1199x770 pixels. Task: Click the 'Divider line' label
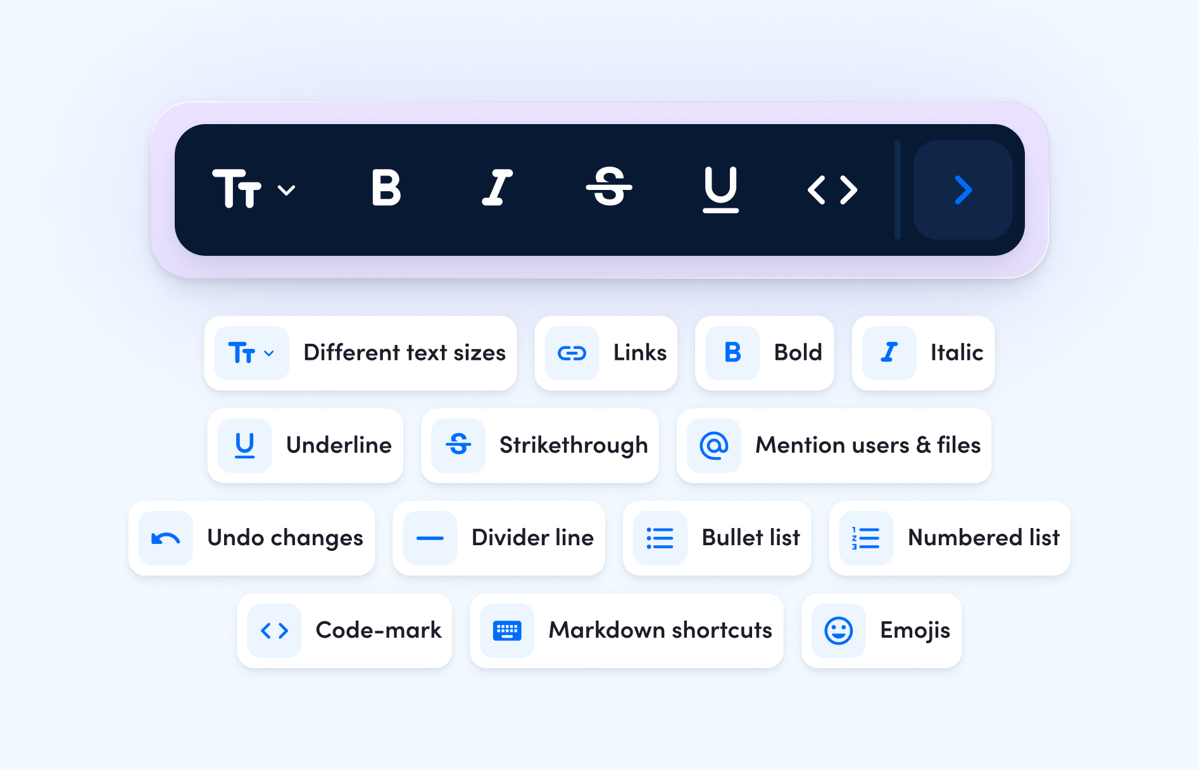(532, 538)
